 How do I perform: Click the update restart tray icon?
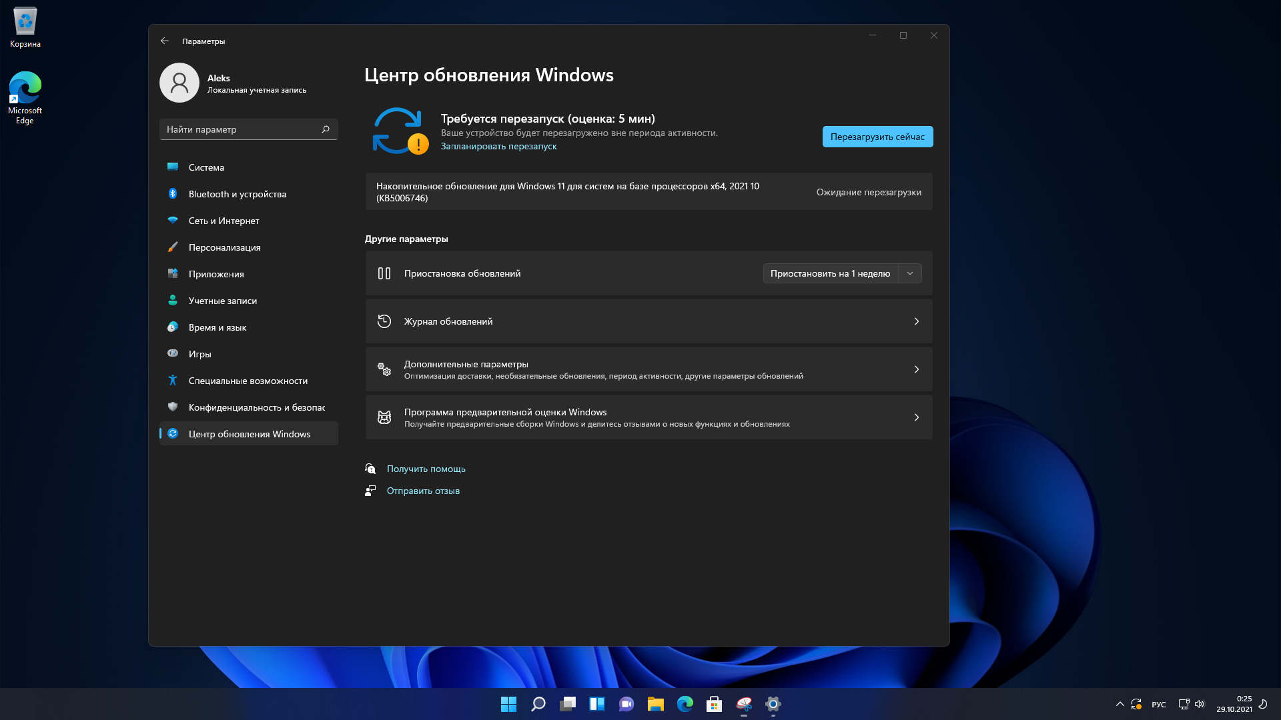1136,704
